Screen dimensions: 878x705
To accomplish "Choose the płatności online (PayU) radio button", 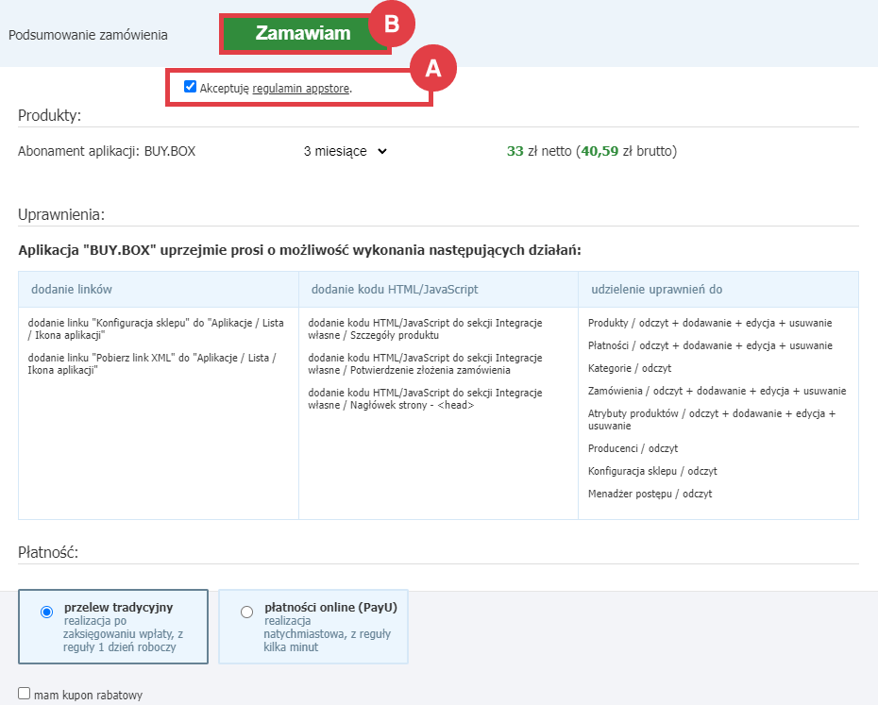I will (247, 613).
